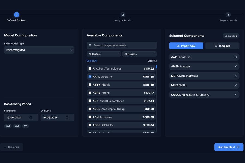
Task: Set backtesting period to 1Y
Action: [26, 126]
